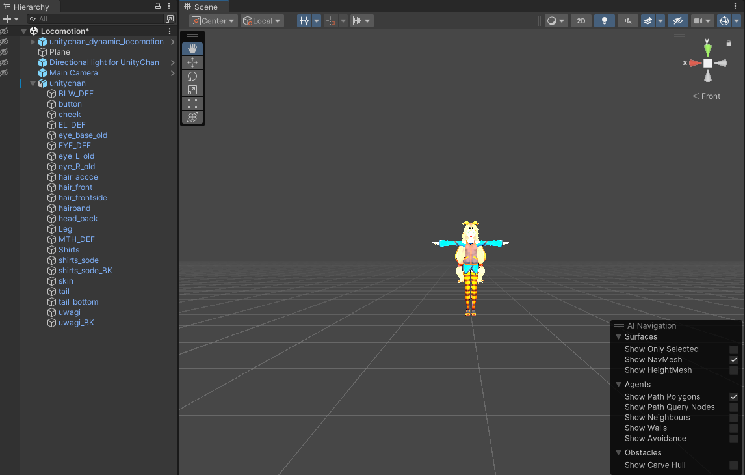
Task: Select the Hand (View) tool
Action: click(x=192, y=49)
